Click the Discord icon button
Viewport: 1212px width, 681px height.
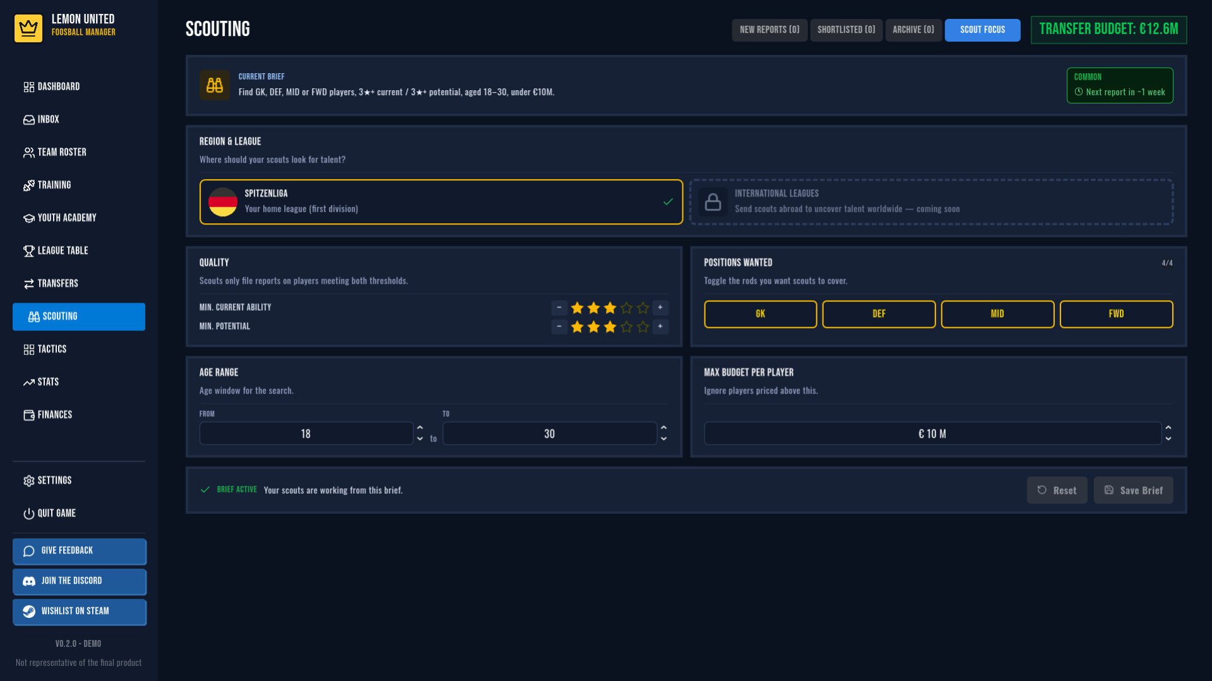coord(29,581)
